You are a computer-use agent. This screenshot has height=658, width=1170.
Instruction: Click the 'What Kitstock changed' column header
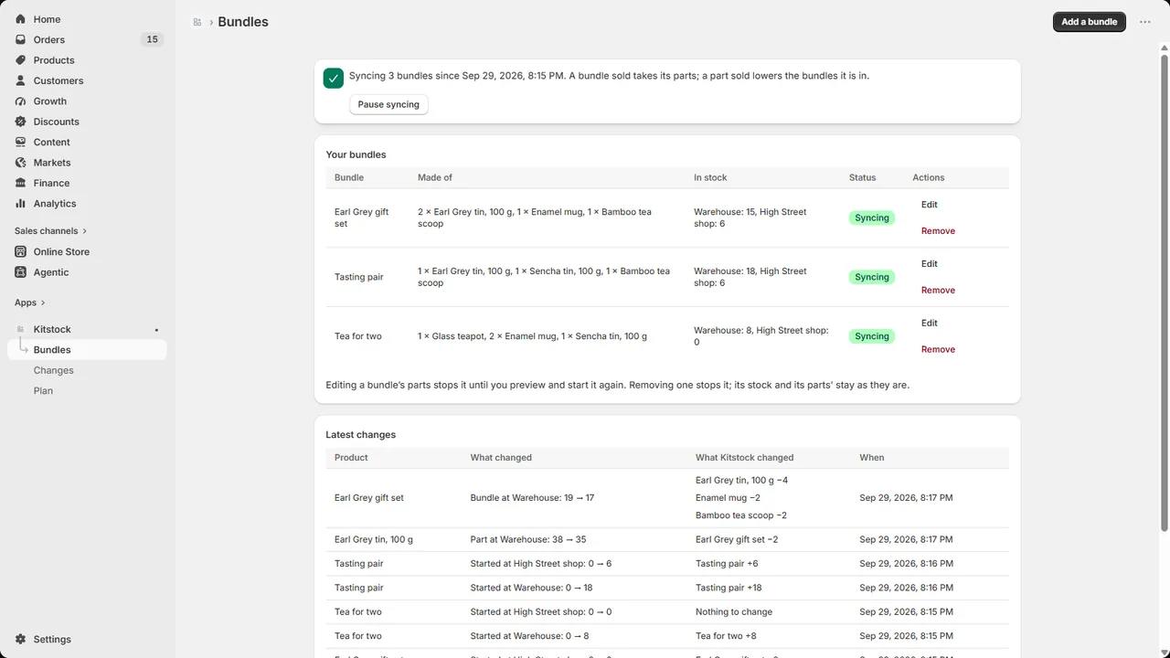click(x=745, y=458)
